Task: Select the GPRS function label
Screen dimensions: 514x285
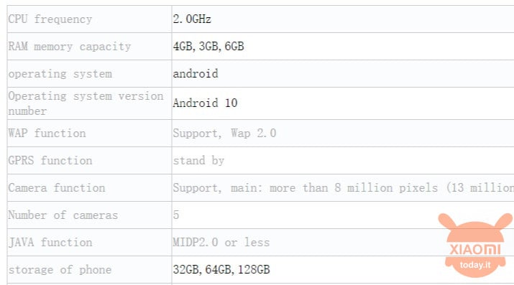Action: click(50, 161)
